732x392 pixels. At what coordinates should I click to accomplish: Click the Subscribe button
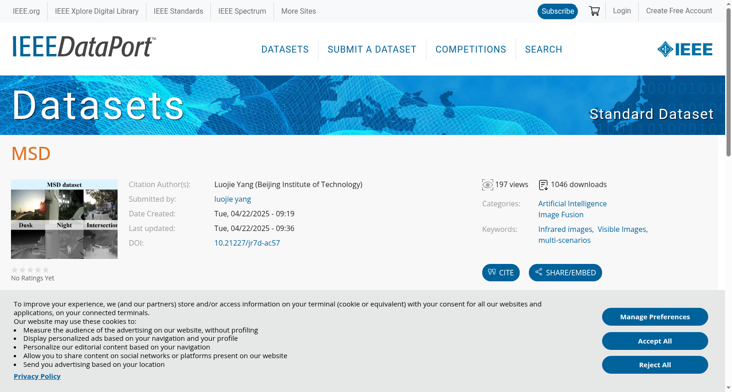click(x=558, y=11)
